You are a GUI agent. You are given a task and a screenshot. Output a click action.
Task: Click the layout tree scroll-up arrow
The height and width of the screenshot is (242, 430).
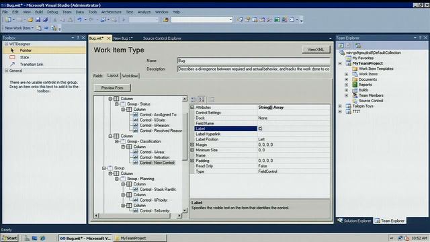pos(185,99)
